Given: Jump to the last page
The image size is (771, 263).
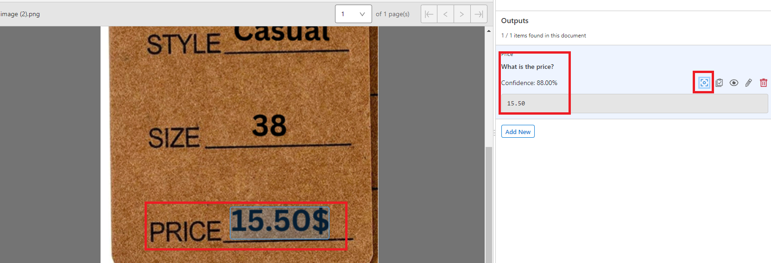Looking at the screenshot, I should (479, 14).
